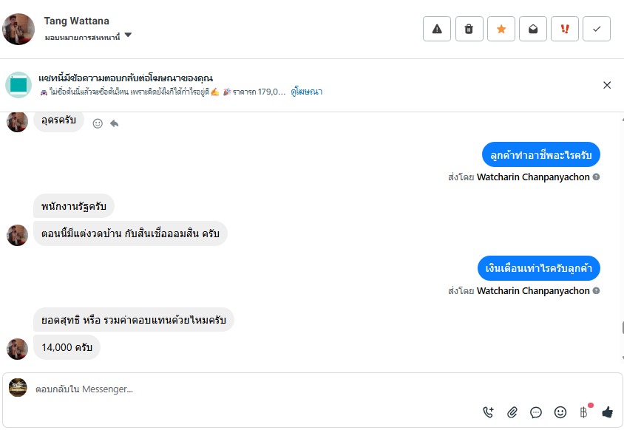624x430 pixels.
Task: Open Tang Wattana's profile picture in the header
Action: click(18, 29)
